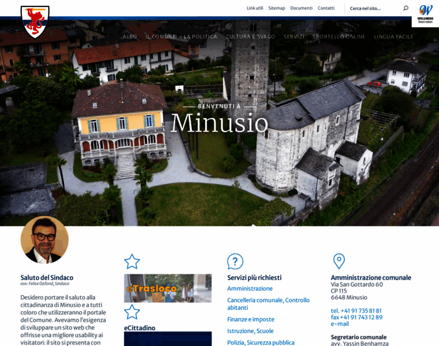The height and width of the screenshot is (346, 439).
Task: Click the question mark services icon
Action: (x=235, y=261)
